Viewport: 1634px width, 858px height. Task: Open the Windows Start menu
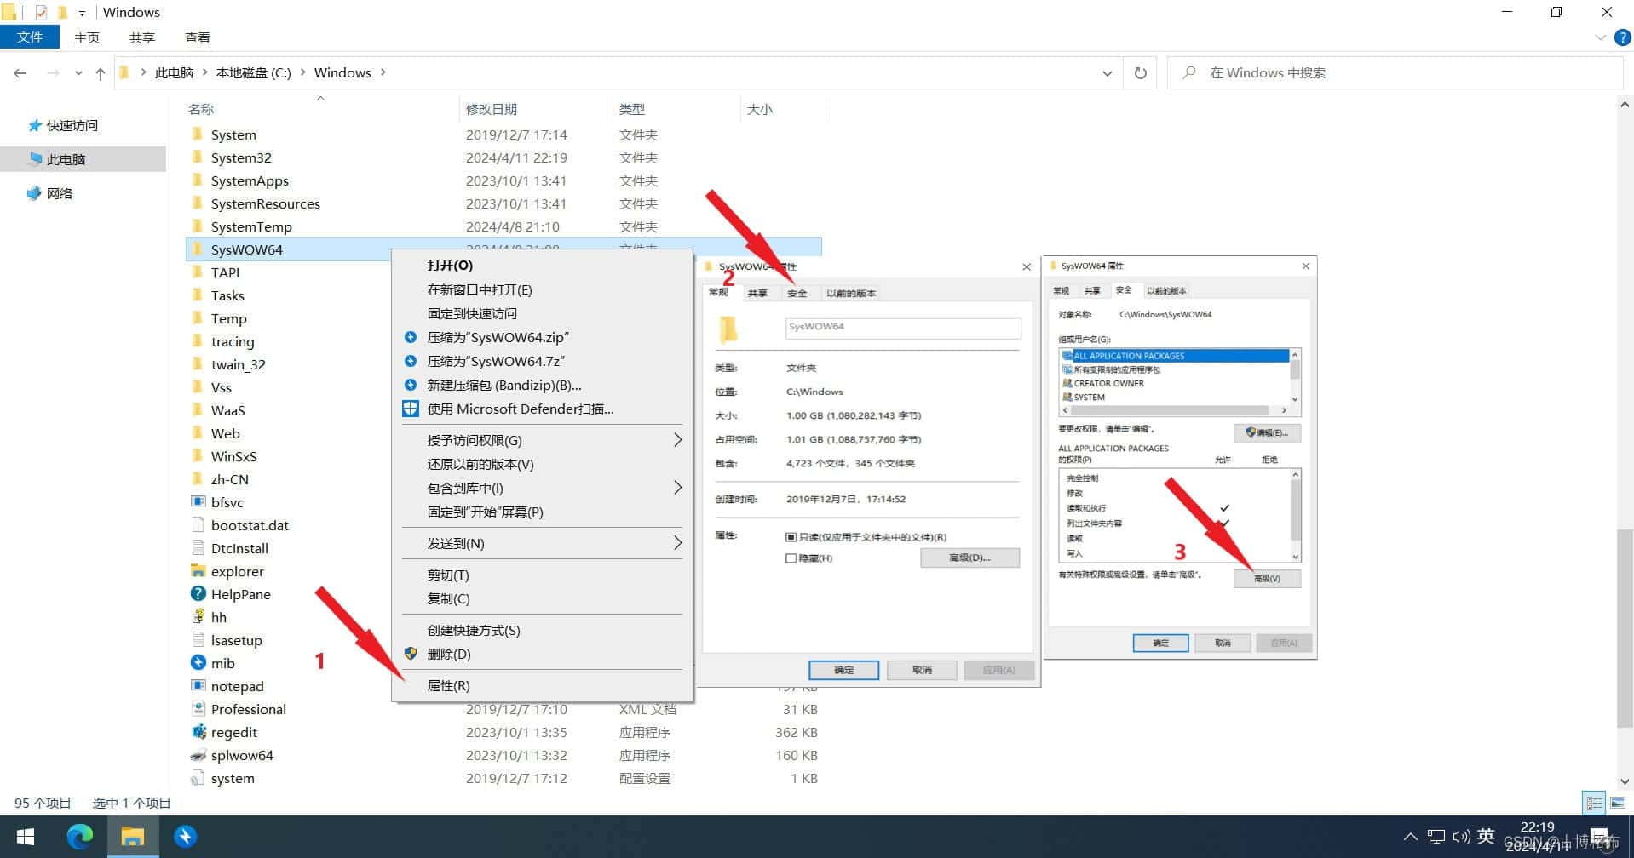point(26,837)
